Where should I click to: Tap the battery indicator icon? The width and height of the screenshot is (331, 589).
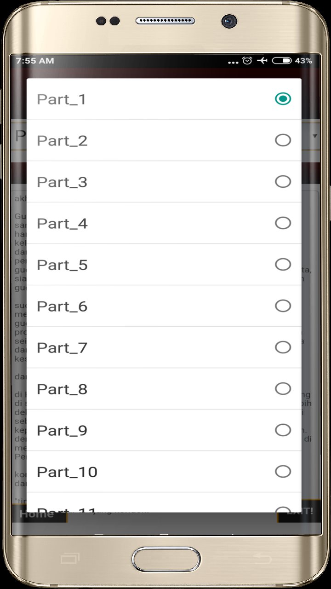click(x=281, y=61)
